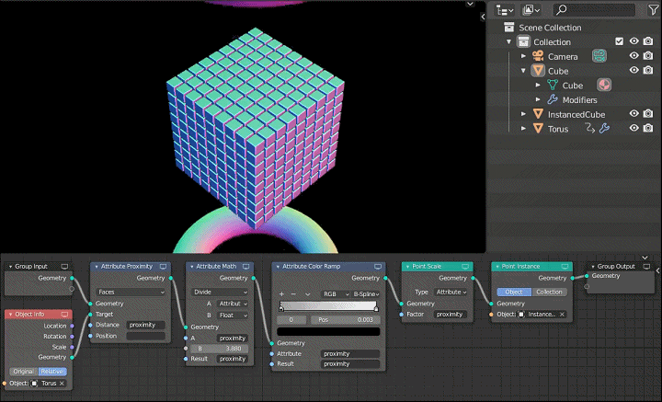
Task: Open the Faces target dropdown
Action: point(131,292)
